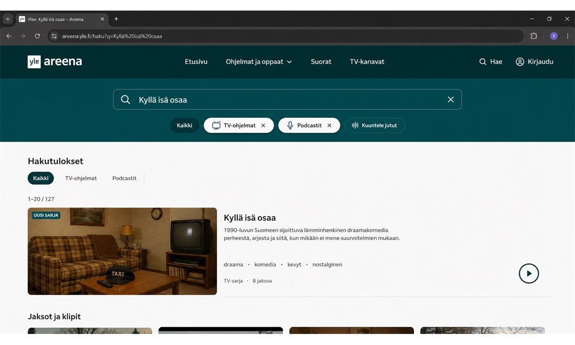The height and width of the screenshot is (345, 575).
Task: Click the nostalginen tag
Action: click(327, 264)
